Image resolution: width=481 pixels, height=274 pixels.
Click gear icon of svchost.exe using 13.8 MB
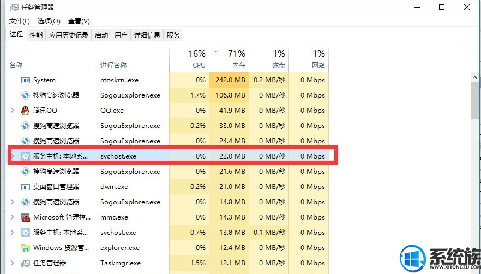25,232
